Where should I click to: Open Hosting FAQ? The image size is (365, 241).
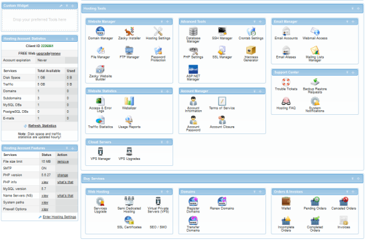point(286,104)
